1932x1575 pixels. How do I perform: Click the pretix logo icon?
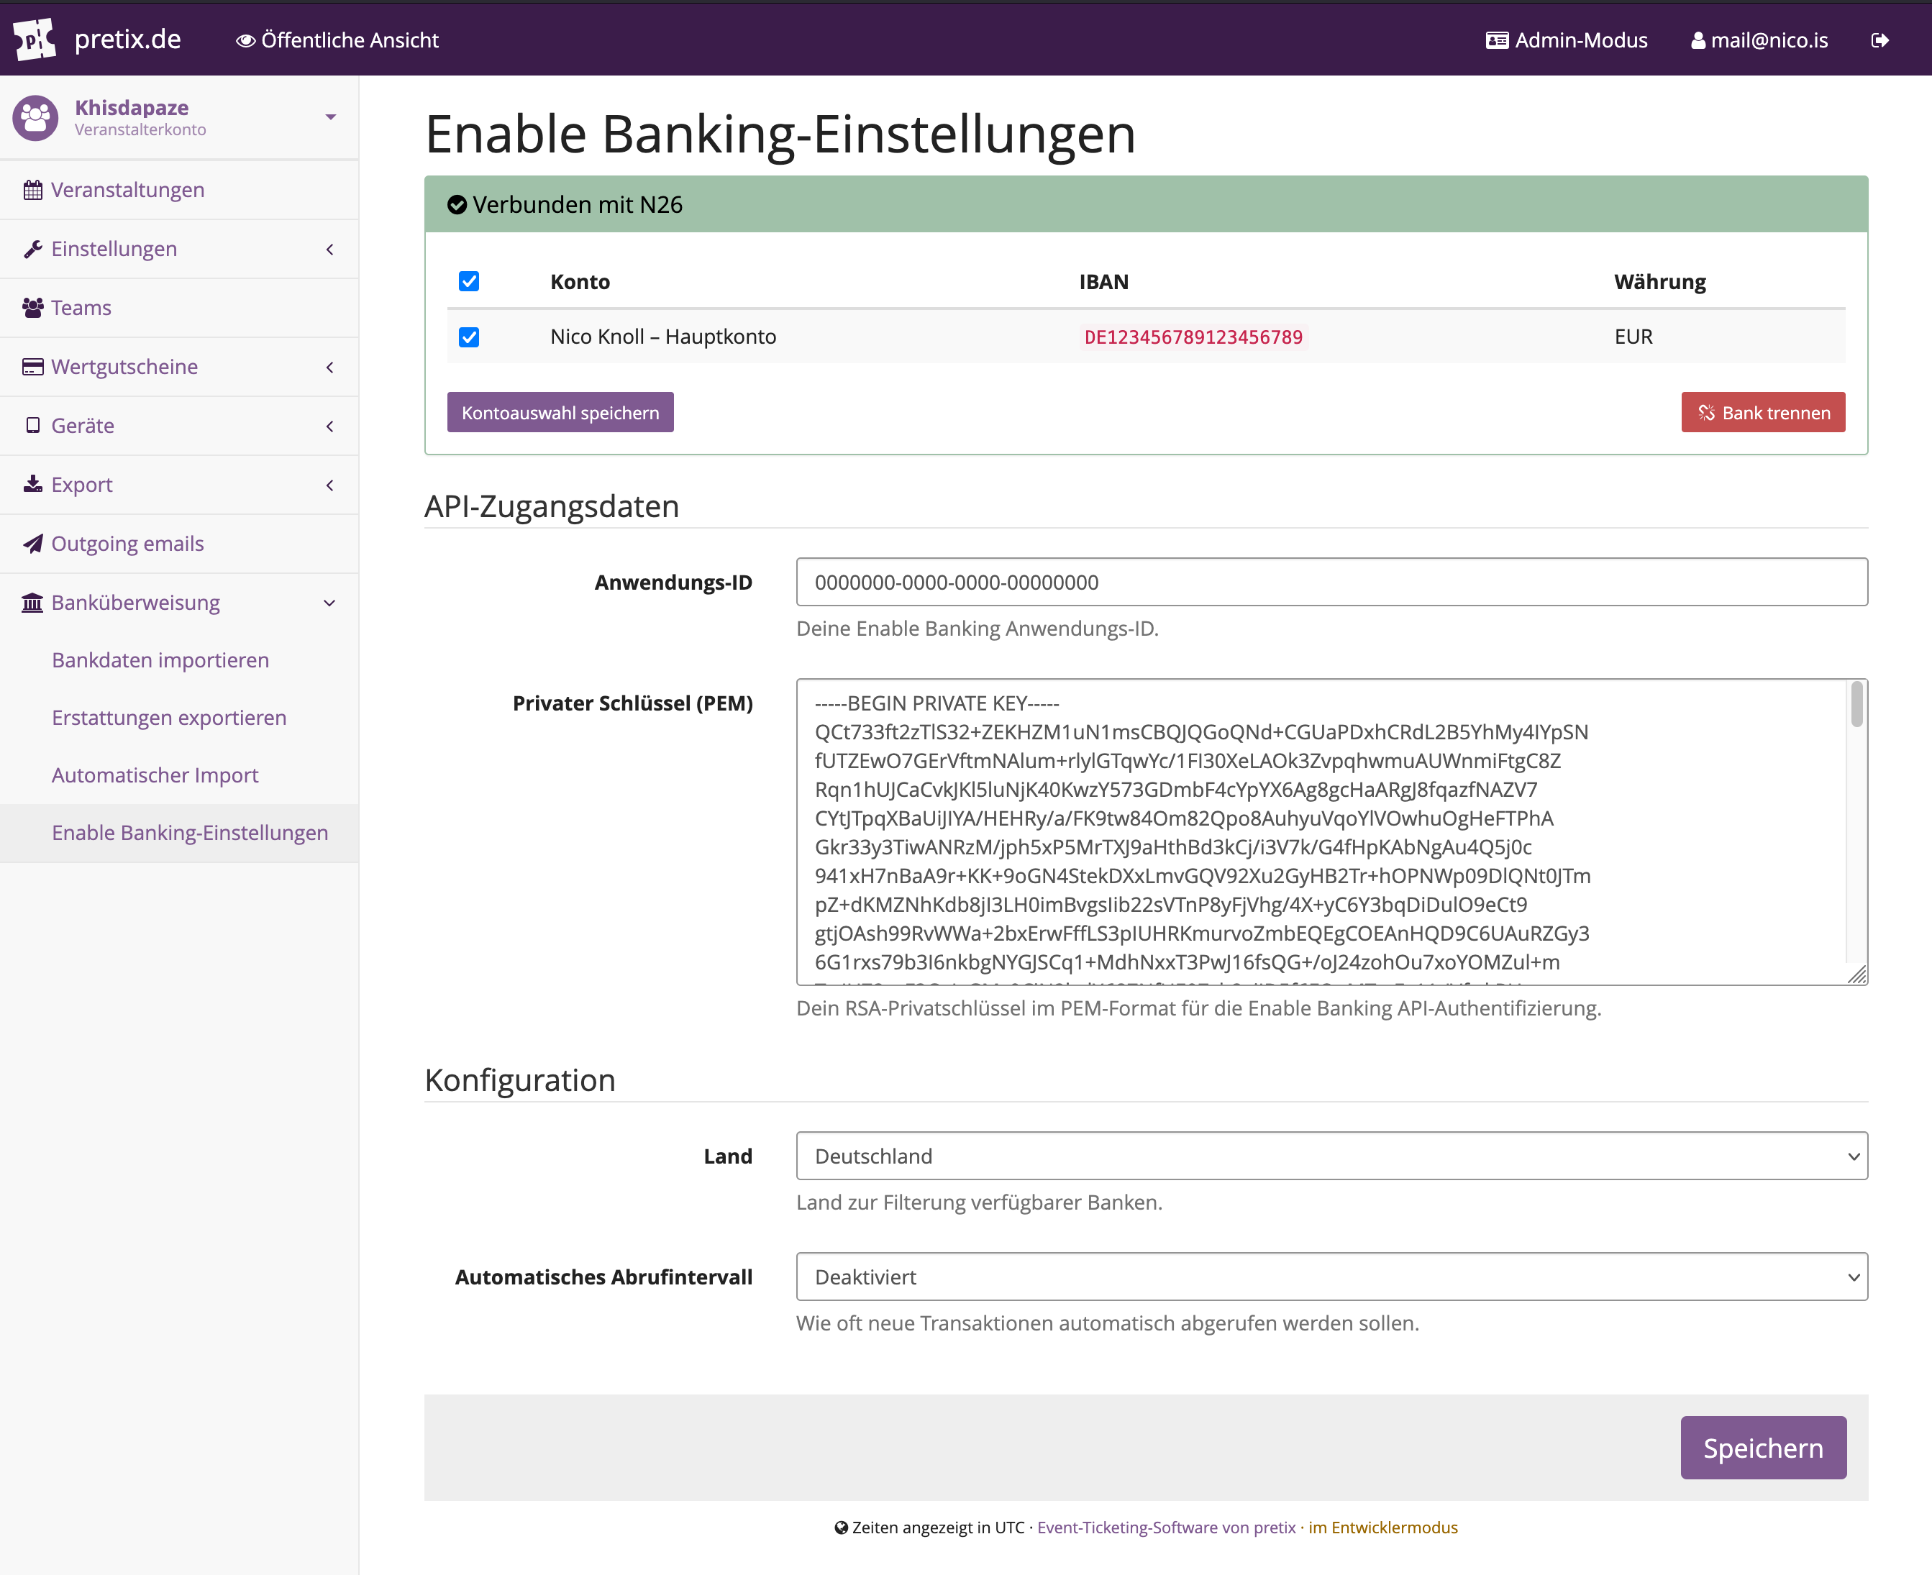tap(35, 39)
